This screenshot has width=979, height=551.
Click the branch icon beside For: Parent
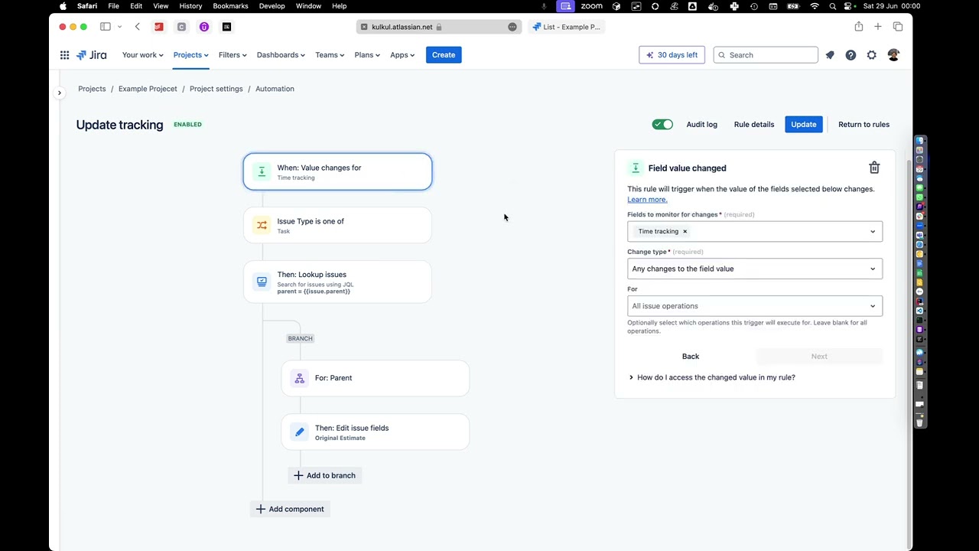pos(300,378)
